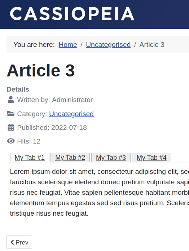The height and width of the screenshot is (251, 189).
Task: Open the Home breadcrumb link
Action: click(68, 44)
